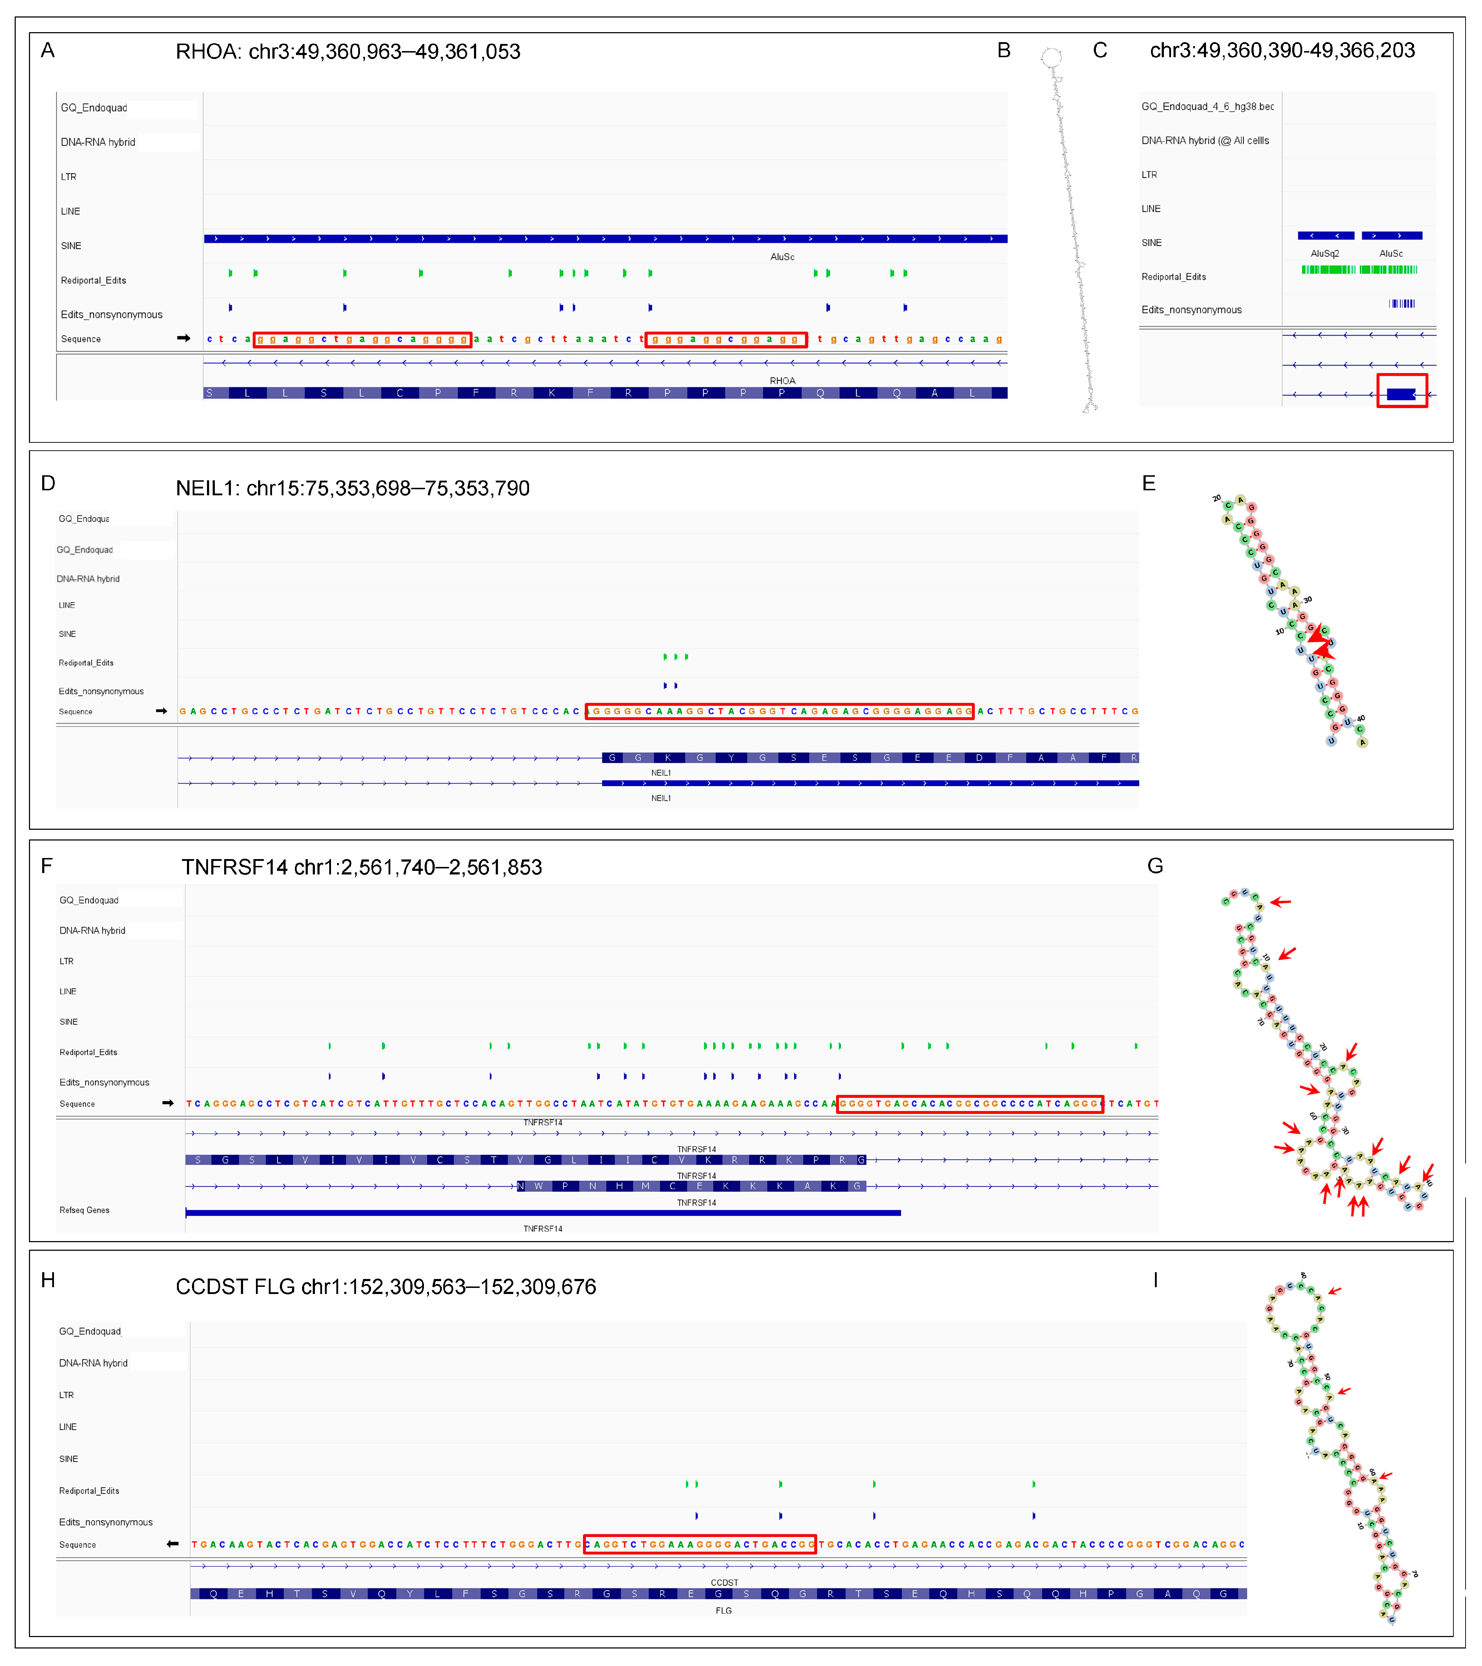
Task: Select Rediportal_Edits label in TNFRSF14 panel
Action: tap(88, 1052)
